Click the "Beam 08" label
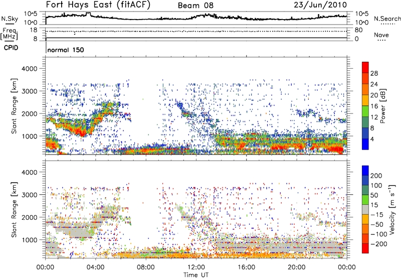This screenshot has width=401, height=278. pyautogui.click(x=195, y=6)
